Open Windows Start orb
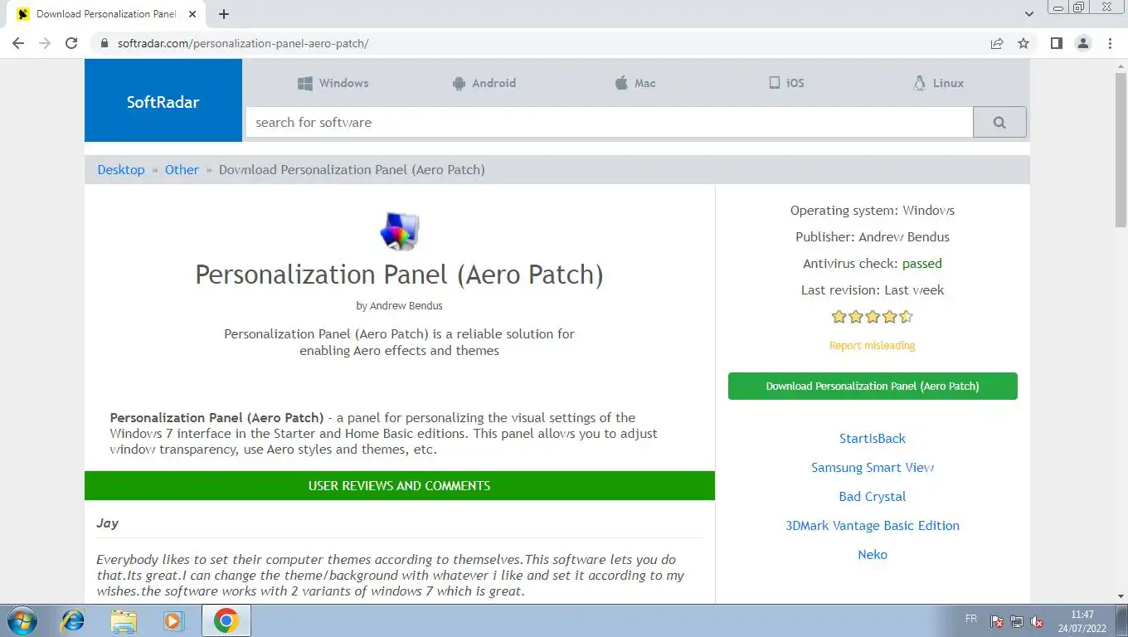 [22, 620]
